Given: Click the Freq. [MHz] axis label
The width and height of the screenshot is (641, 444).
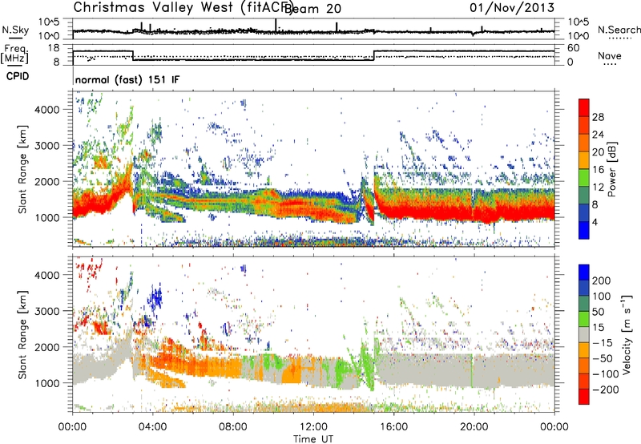Looking at the screenshot, I should 15,54.
